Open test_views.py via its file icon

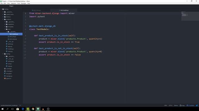click(x=8, y=39)
